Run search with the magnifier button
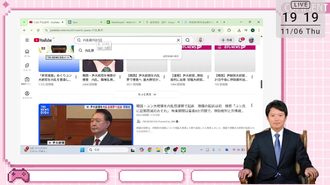 click(188, 40)
